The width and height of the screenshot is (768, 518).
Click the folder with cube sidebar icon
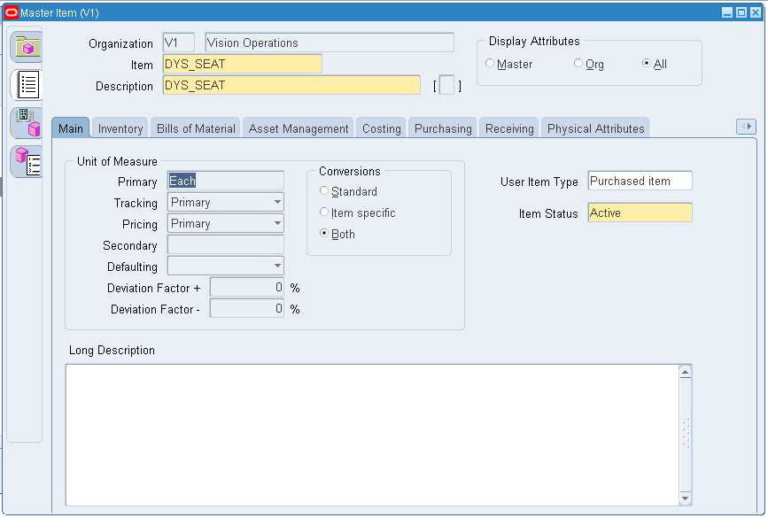(27, 47)
